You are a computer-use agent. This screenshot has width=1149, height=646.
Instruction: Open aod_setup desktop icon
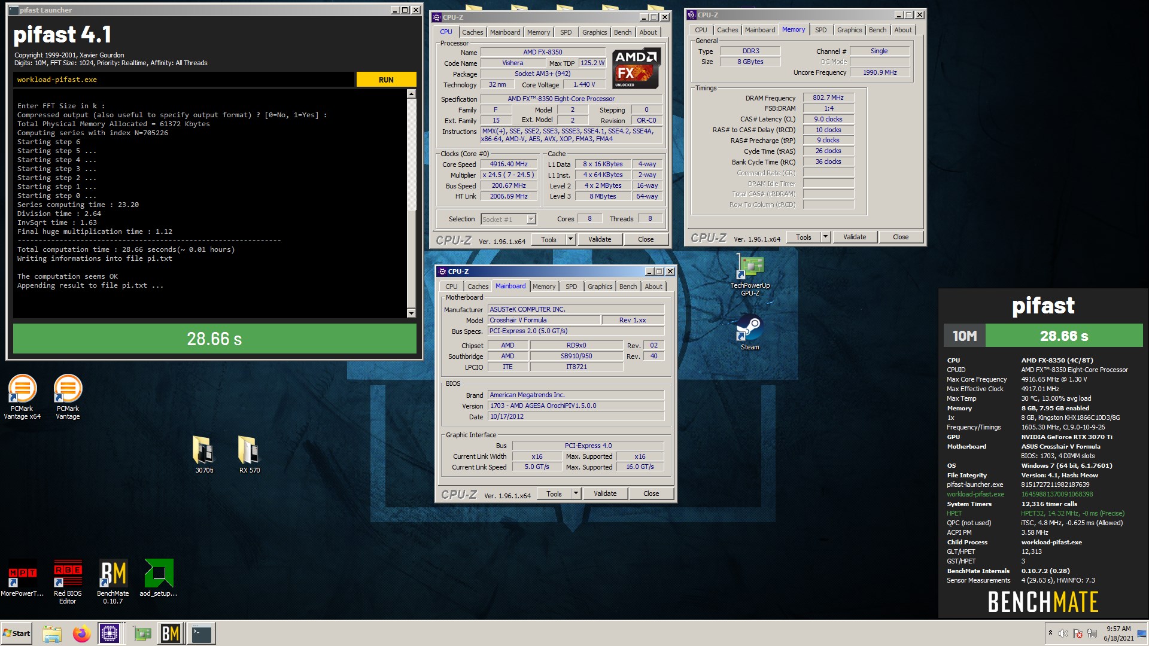point(159,578)
